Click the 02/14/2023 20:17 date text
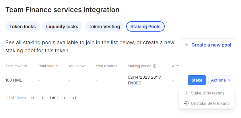The image size is (241, 118). point(144,77)
